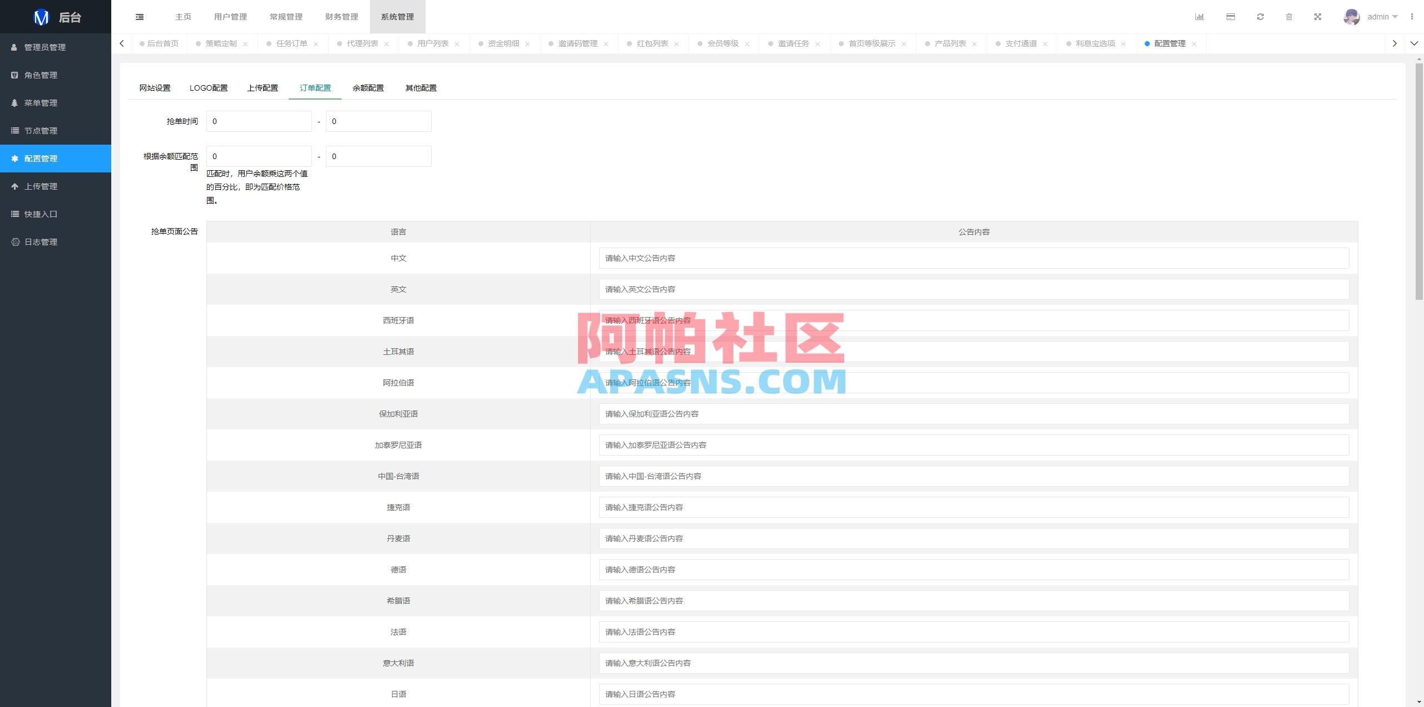Open the bar chart statistics icon
Screen dimensions: 1424x707
pos(1200,17)
